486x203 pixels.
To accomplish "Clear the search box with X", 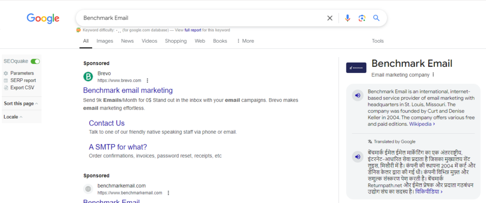I will point(330,18).
